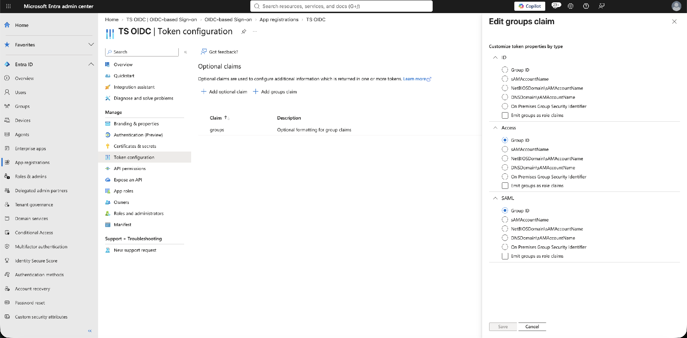Open Password reset in navigation

[x=30, y=303]
